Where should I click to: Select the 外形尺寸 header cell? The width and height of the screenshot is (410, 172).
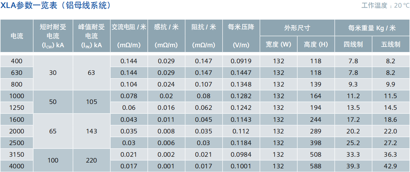[x=297, y=28]
